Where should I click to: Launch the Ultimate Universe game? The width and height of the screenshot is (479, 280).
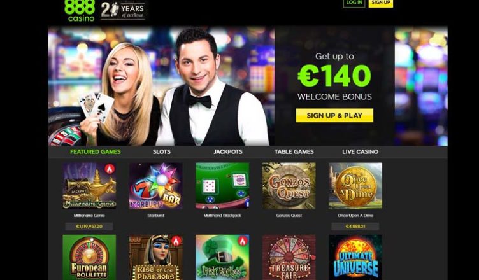click(x=355, y=257)
